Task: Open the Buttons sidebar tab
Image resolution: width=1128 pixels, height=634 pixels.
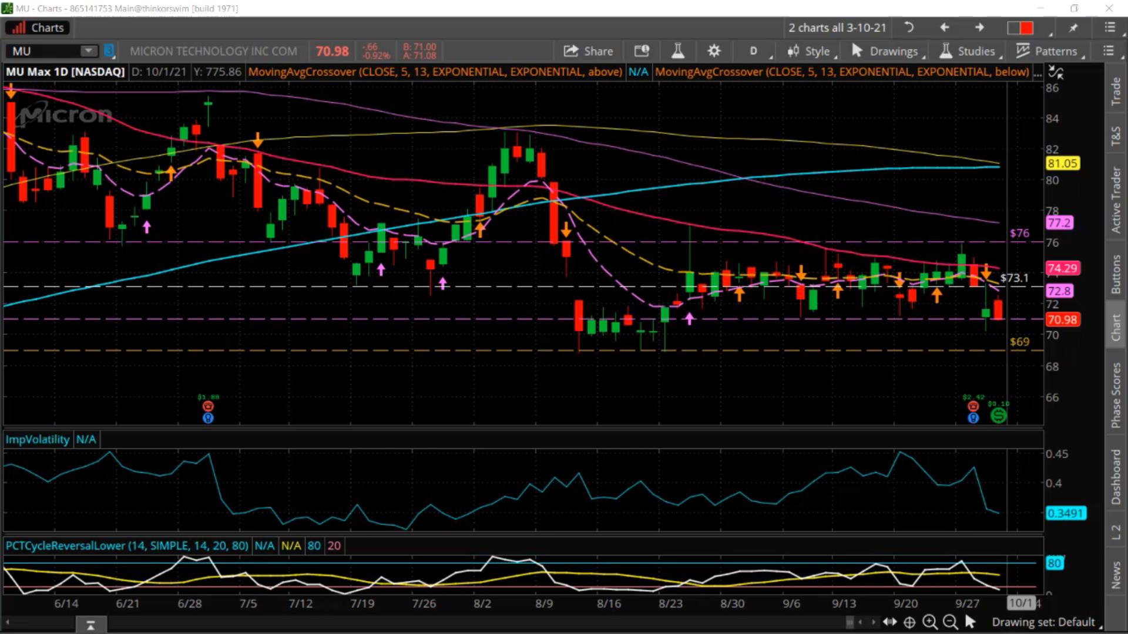Action: pyautogui.click(x=1116, y=274)
